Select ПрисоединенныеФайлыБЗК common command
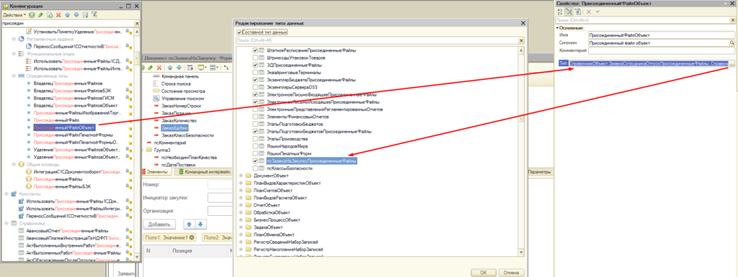738x277 pixels. pos(62,186)
